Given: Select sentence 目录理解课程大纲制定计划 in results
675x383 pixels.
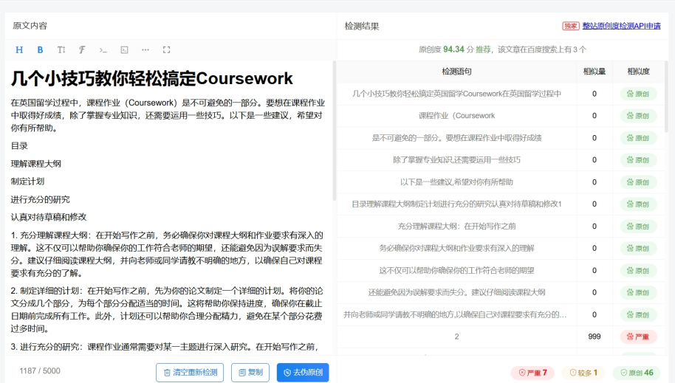Looking at the screenshot, I should click(456, 204).
